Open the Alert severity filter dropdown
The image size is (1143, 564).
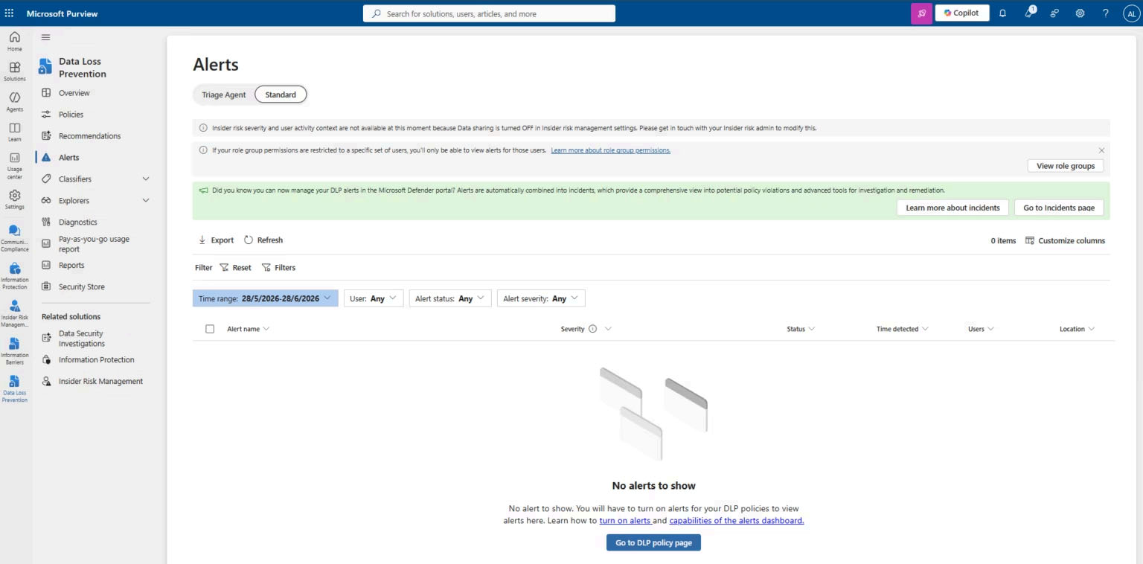(541, 298)
